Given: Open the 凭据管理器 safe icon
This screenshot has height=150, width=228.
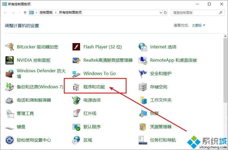Looking at the screenshot, I should click(x=143, y=127).
